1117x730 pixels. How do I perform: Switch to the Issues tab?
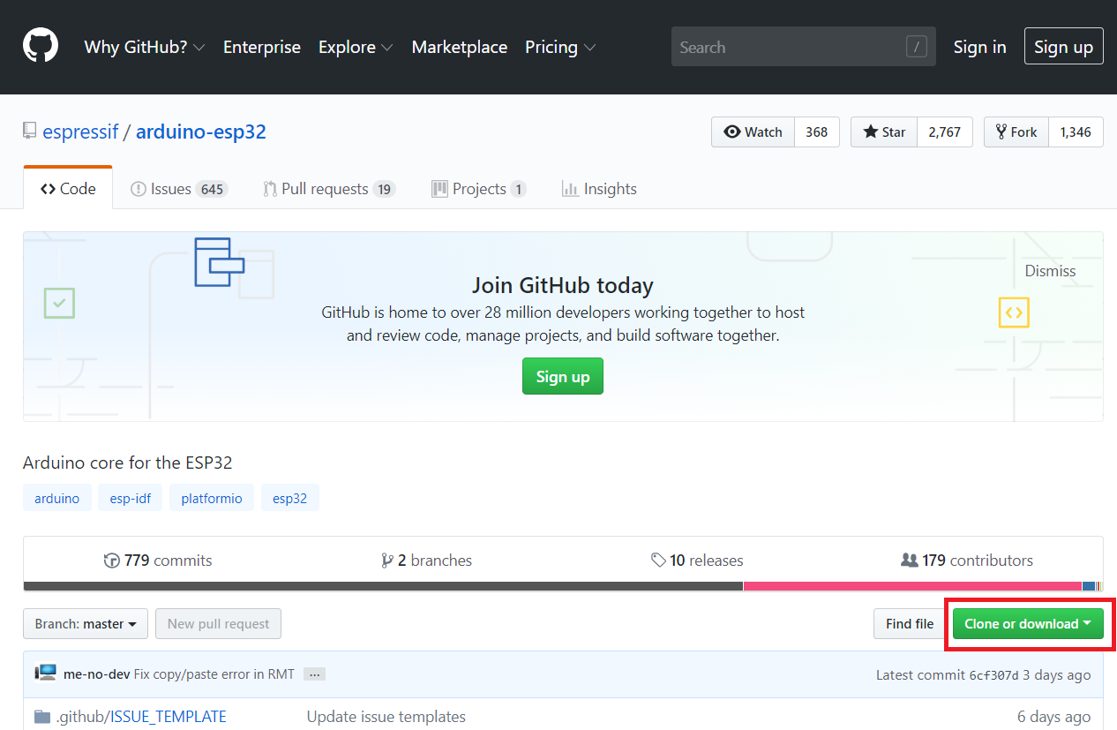[x=179, y=189]
